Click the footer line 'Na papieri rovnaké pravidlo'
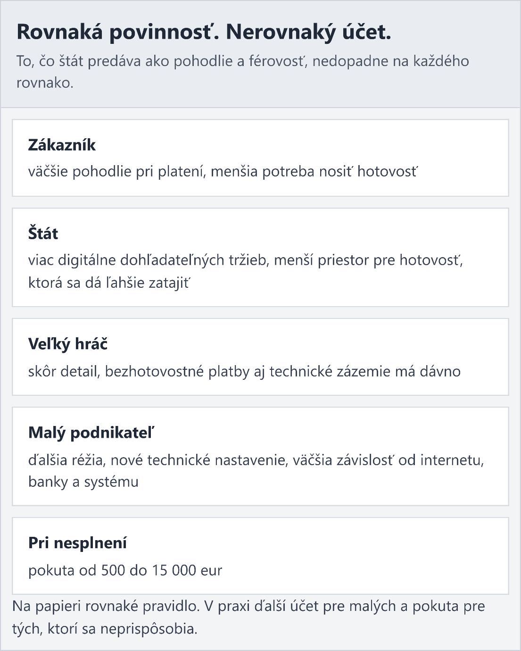Viewport: 521px width, 651px height. tap(248, 606)
